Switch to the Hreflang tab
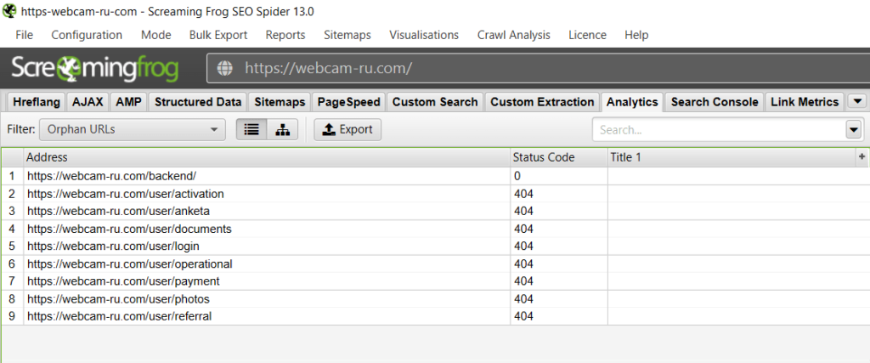 [x=36, y=102]
